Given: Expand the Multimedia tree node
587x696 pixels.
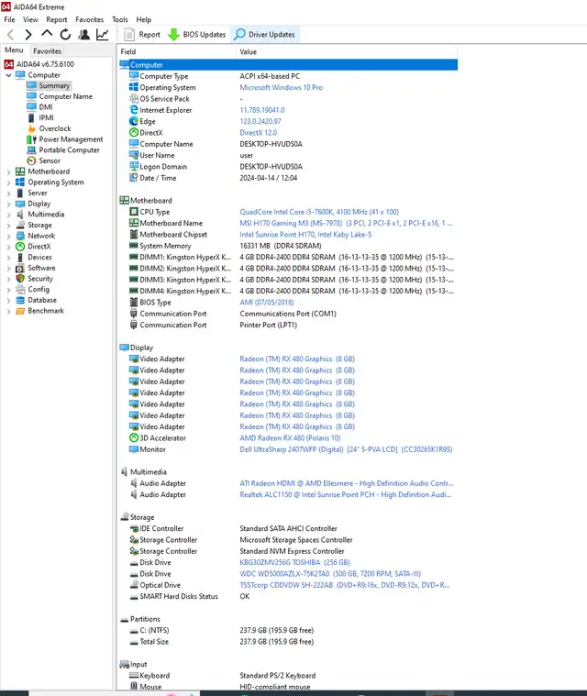Looking at the screenshot, I should [x=8, y=215].
